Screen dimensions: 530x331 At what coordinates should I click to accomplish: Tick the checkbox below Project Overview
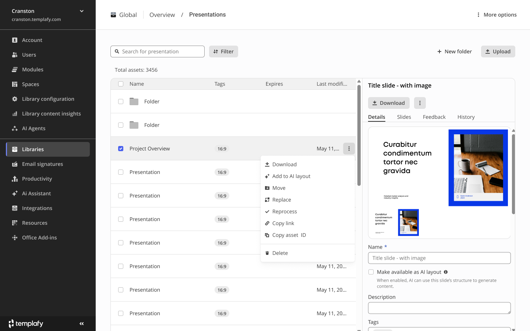click(121, 172)
